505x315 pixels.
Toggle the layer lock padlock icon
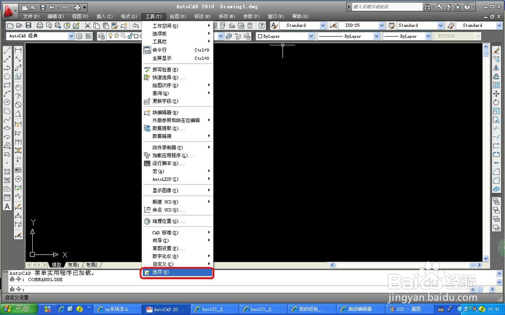tap(130, 36)
